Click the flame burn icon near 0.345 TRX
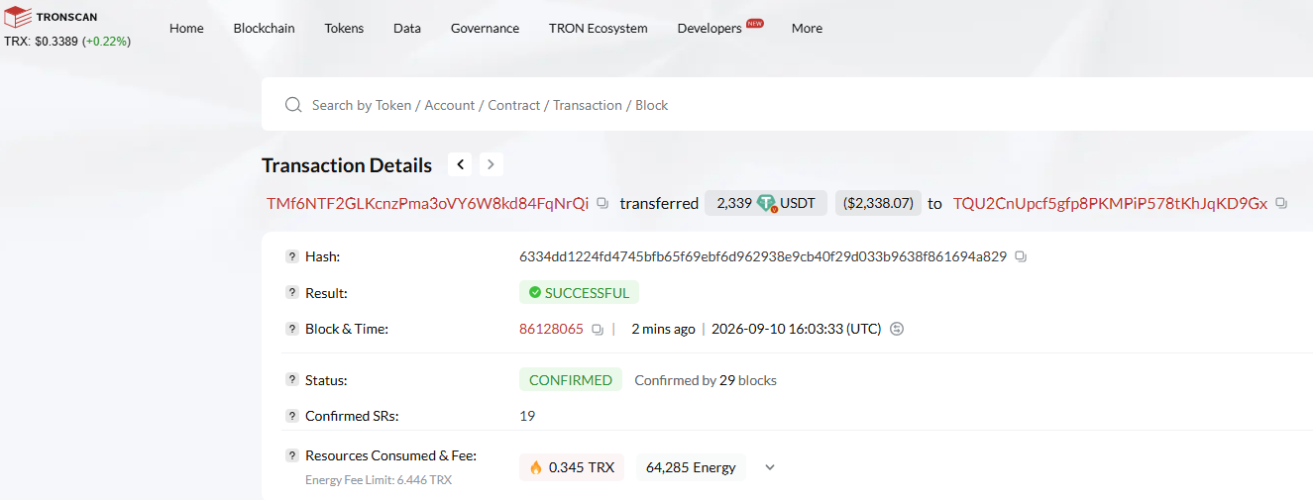This screenshot has height=500, width=1313. pyautogui.click(x=536, y=467)
